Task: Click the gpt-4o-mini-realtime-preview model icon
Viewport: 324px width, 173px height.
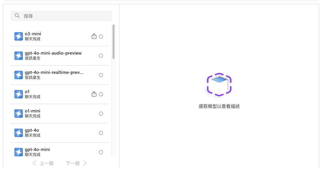Action: 19,75
